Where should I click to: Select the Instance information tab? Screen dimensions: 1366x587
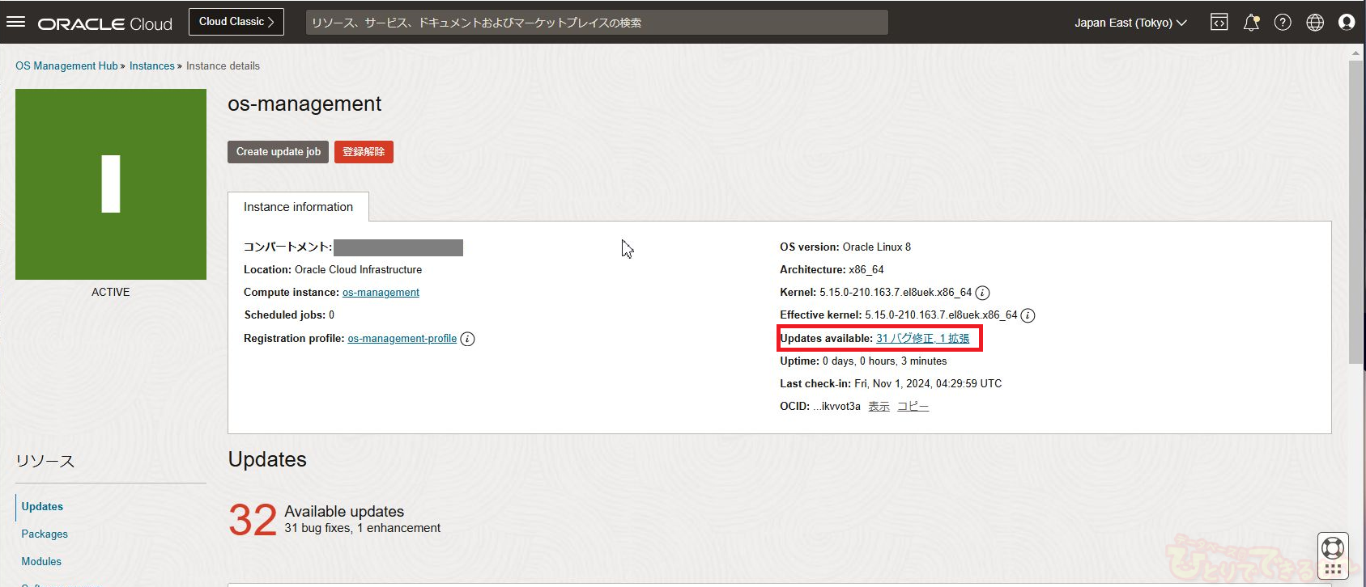click(x=298, y=207)
